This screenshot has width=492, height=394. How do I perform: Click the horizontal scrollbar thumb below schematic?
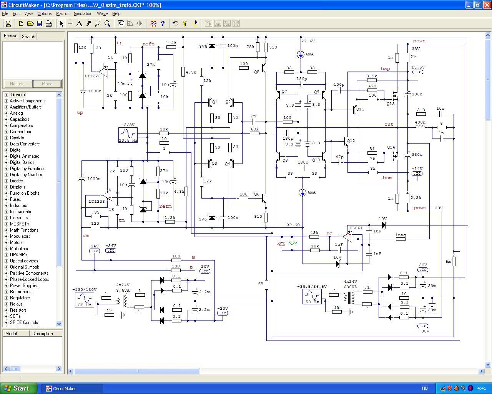pos(137,371)
